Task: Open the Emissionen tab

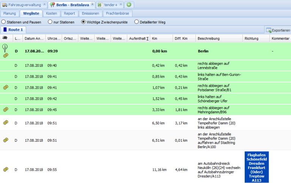Action: [91, 13]
